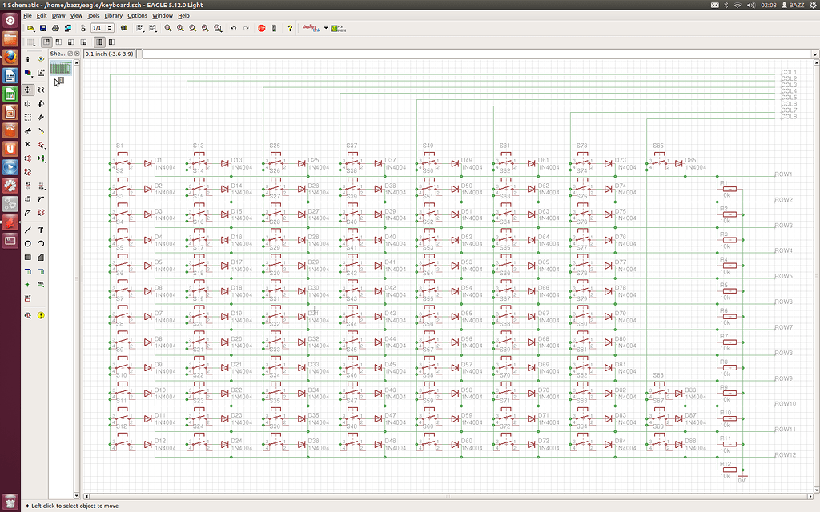Screen dimensions: 820x512
Task: Open the Library menu
Action: 113,15
